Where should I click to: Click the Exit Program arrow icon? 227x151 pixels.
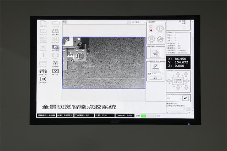click(43, 79)
